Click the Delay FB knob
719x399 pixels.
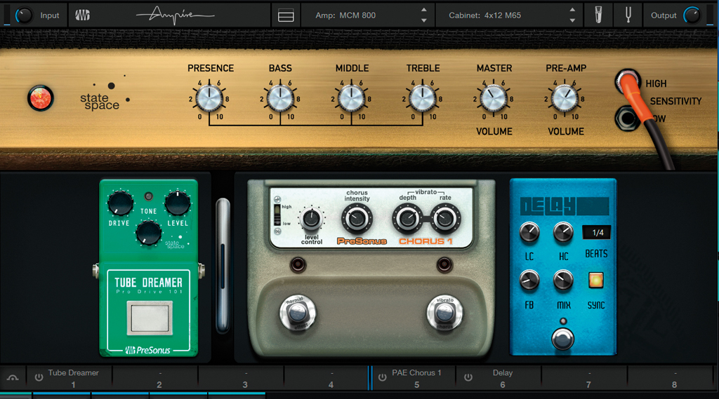click(529, 280)
